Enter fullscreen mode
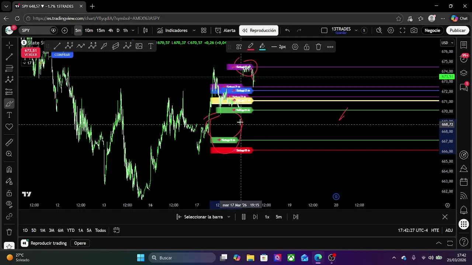Image resolution: width=472 pixels, height=265 pixels. [x=403, y=31]
